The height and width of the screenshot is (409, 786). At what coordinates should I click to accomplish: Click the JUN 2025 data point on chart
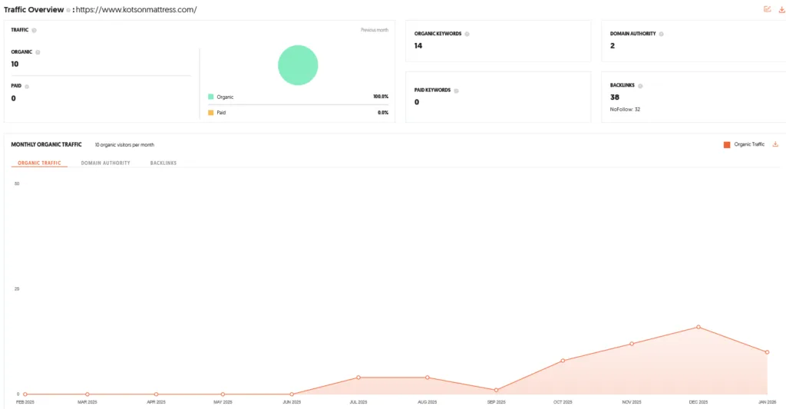click(292, 394)
